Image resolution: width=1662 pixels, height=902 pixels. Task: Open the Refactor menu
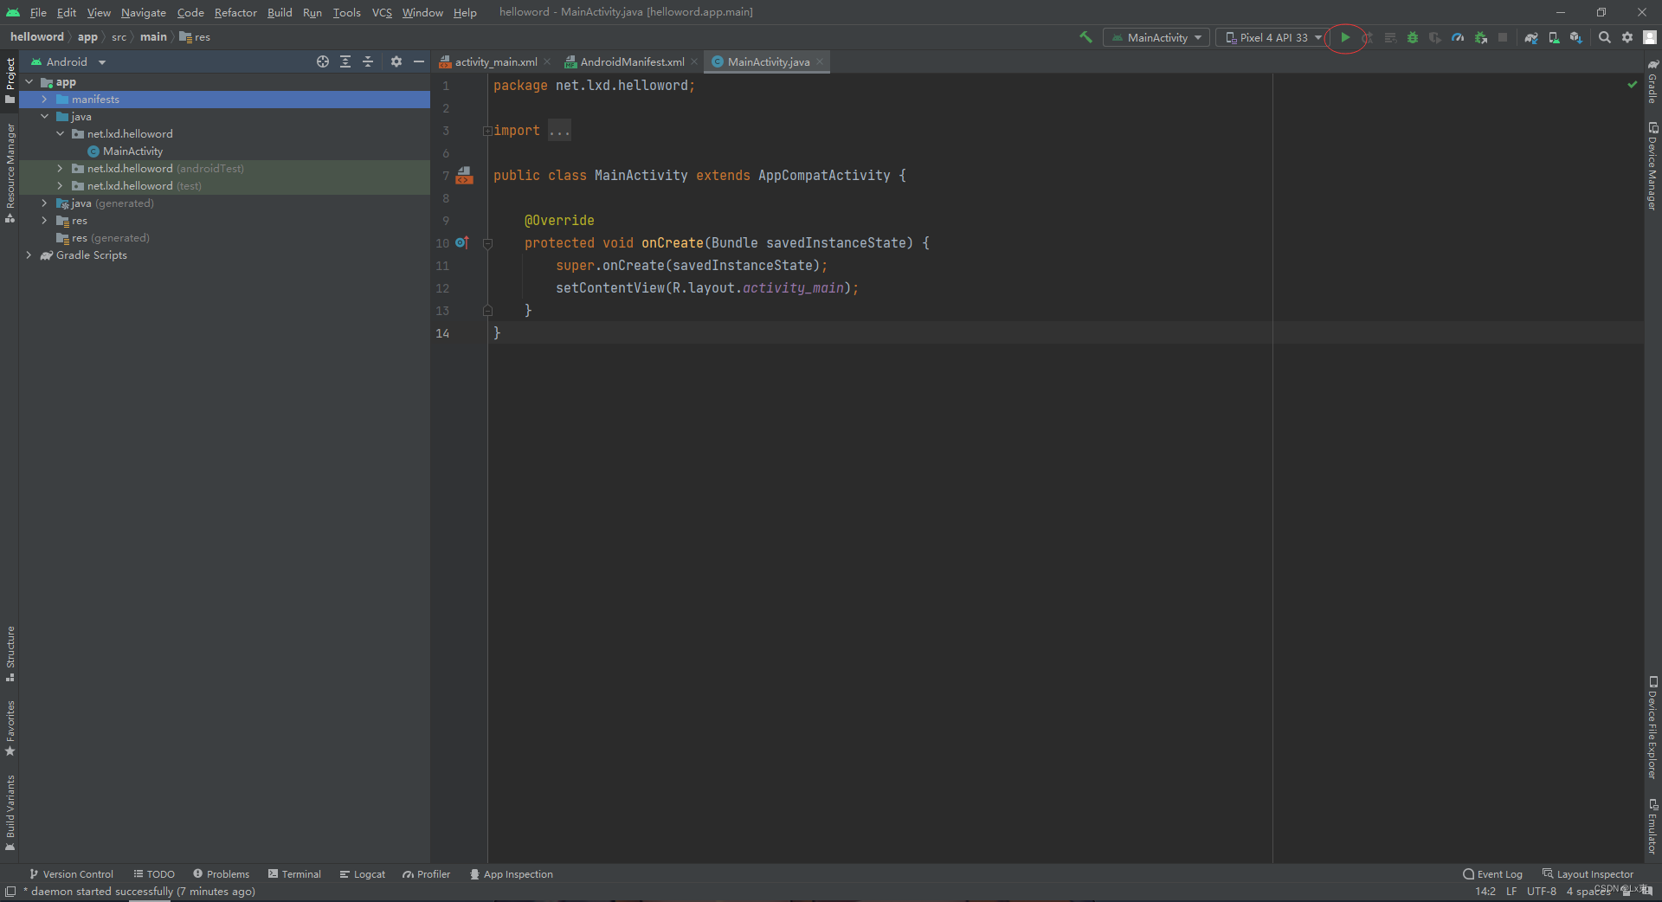[x=235, y=12]
